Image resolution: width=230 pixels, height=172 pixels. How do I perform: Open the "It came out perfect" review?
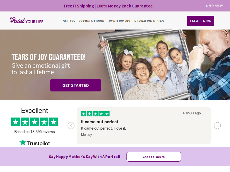tap(99, 122)
